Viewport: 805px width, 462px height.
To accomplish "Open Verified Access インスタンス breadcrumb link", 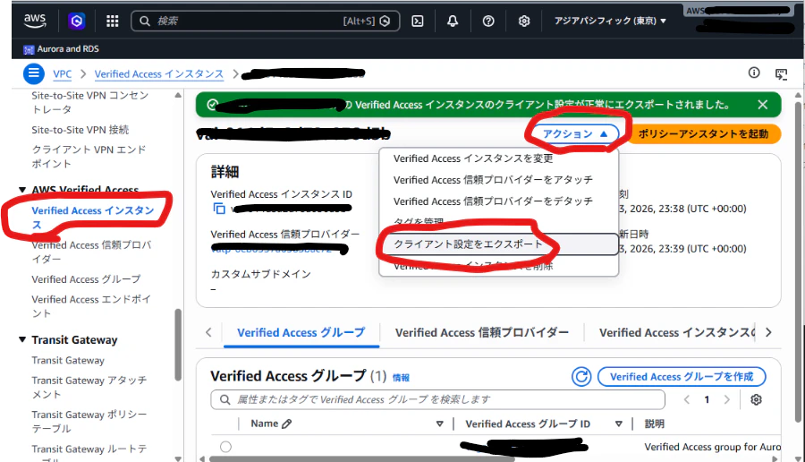I will [x=159, y=74].
